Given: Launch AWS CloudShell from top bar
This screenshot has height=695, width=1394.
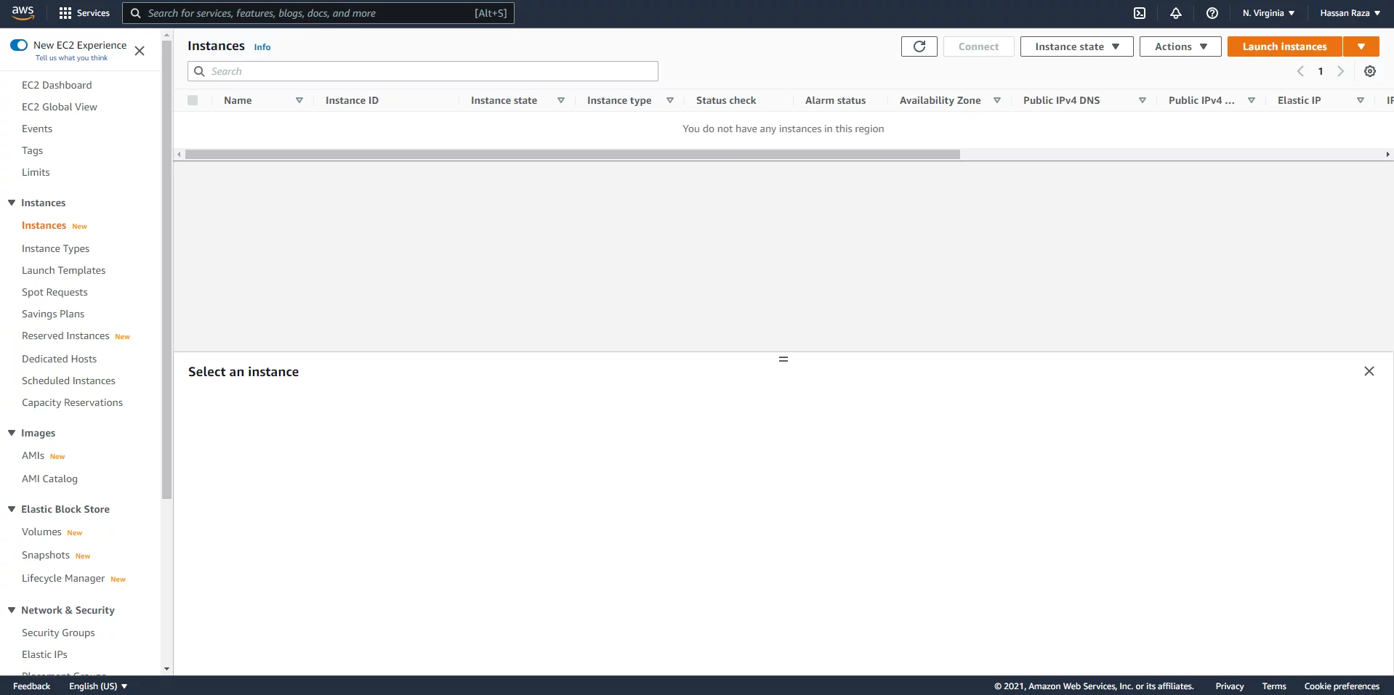Looking at the screenshot, I should coord(1140,13).
